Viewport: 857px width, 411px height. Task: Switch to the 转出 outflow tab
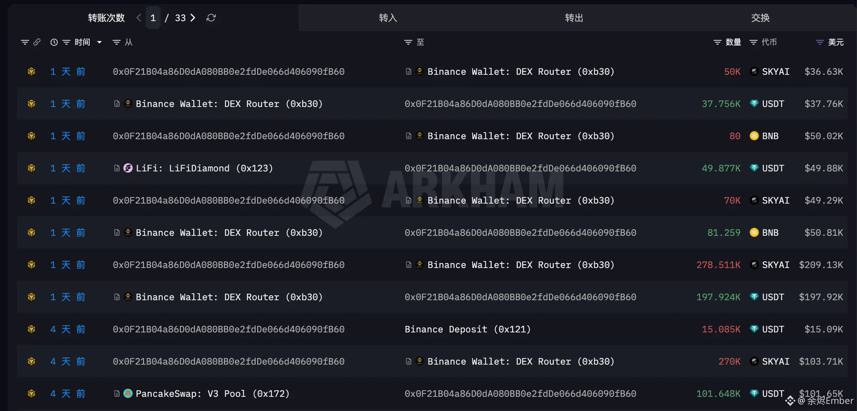pyautogui.click(x=574, y=18)
